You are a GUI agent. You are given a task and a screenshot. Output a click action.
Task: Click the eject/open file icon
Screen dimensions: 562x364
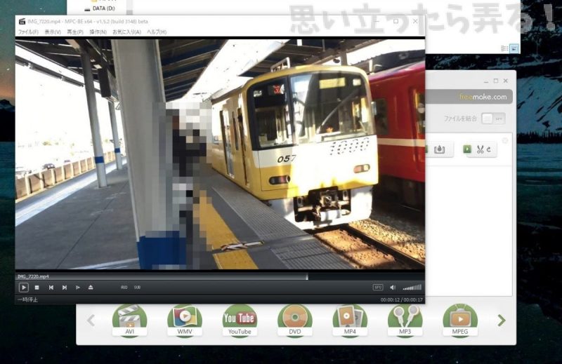(x=91, y=288)
